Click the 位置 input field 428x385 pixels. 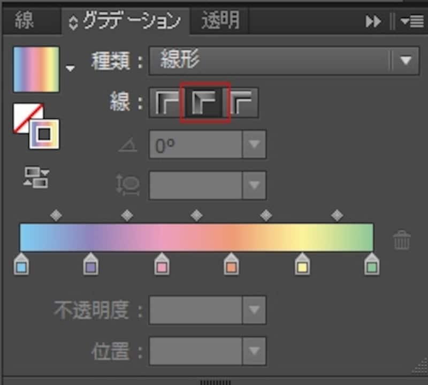(x=196, y=351)
